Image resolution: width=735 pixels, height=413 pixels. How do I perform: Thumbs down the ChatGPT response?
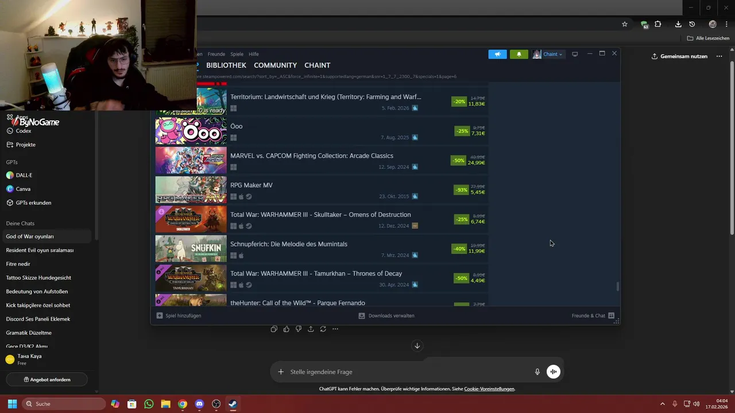[x=299, y=329]
